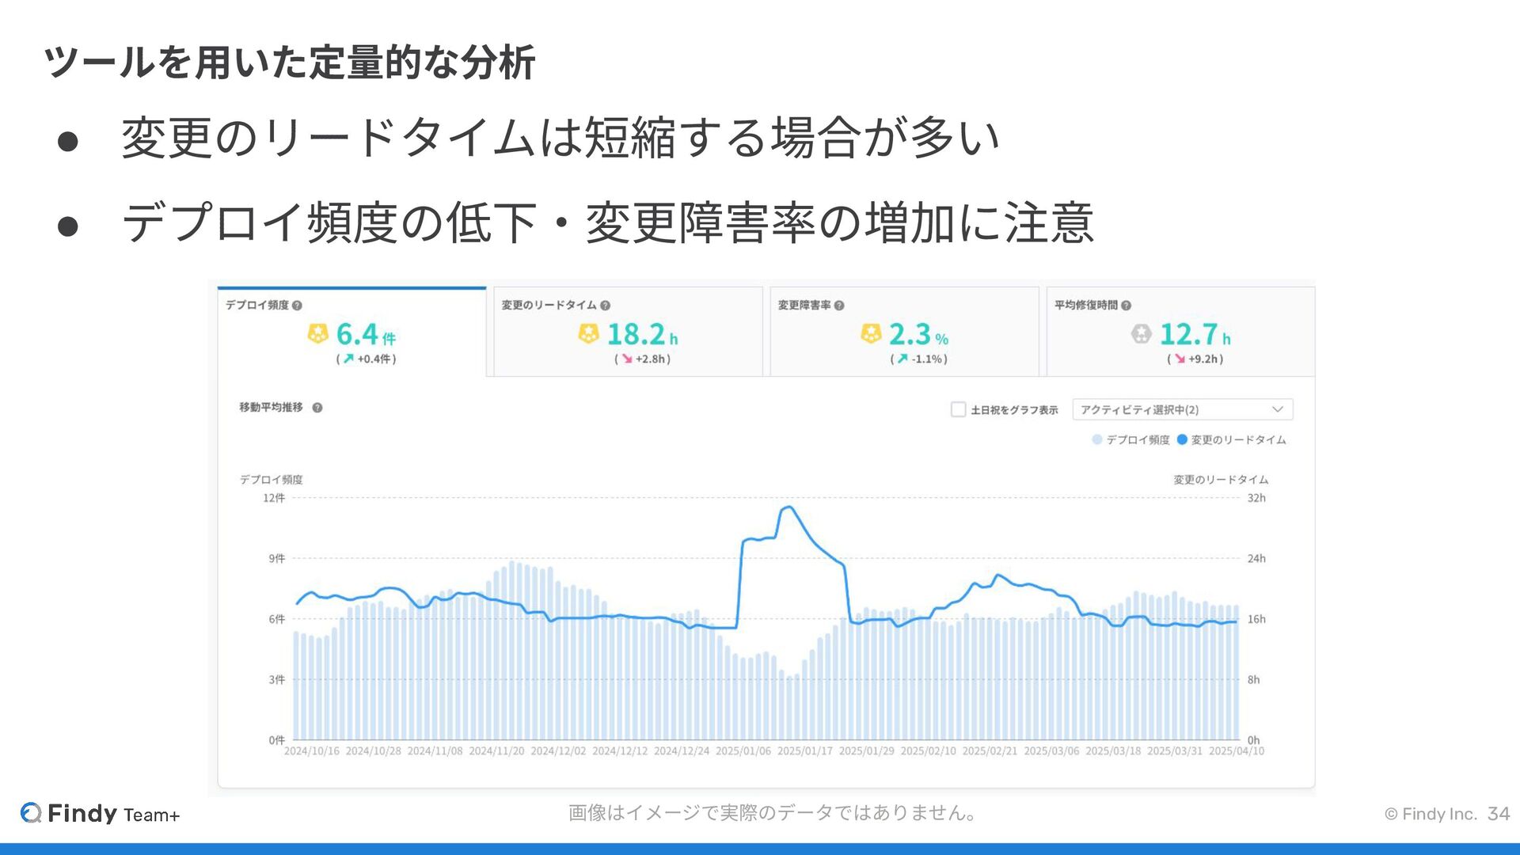The height and width of the screenshot is (855, 1520).
Task: Switch to 変更障害率 metric tab
Action: coord(904,332)
